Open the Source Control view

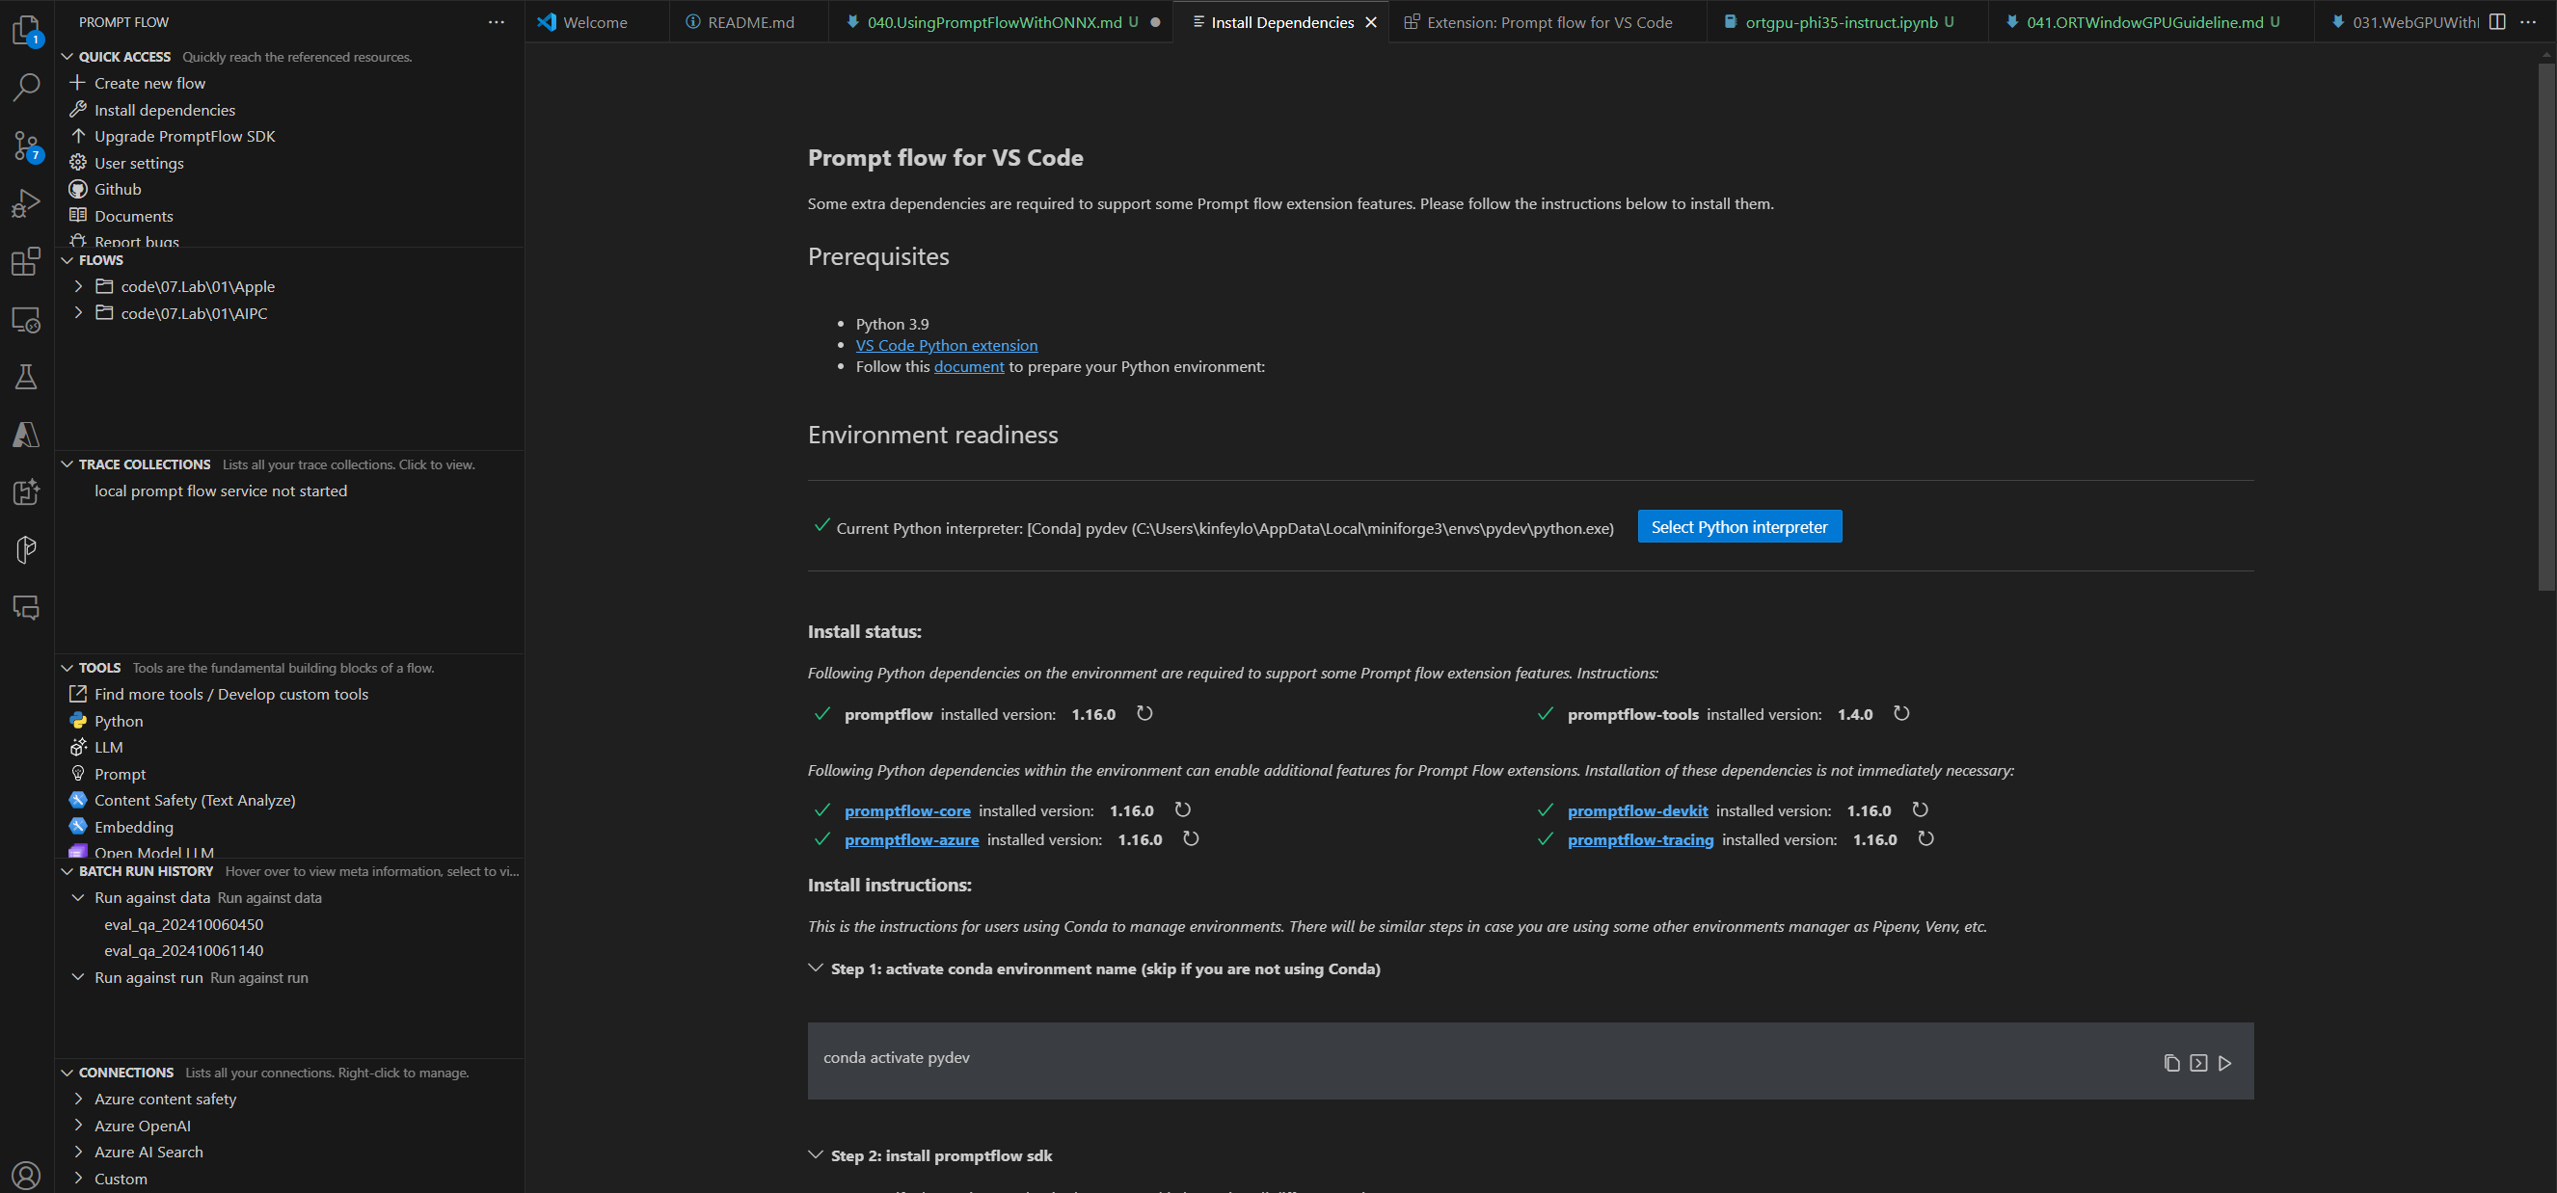[26, 146]
